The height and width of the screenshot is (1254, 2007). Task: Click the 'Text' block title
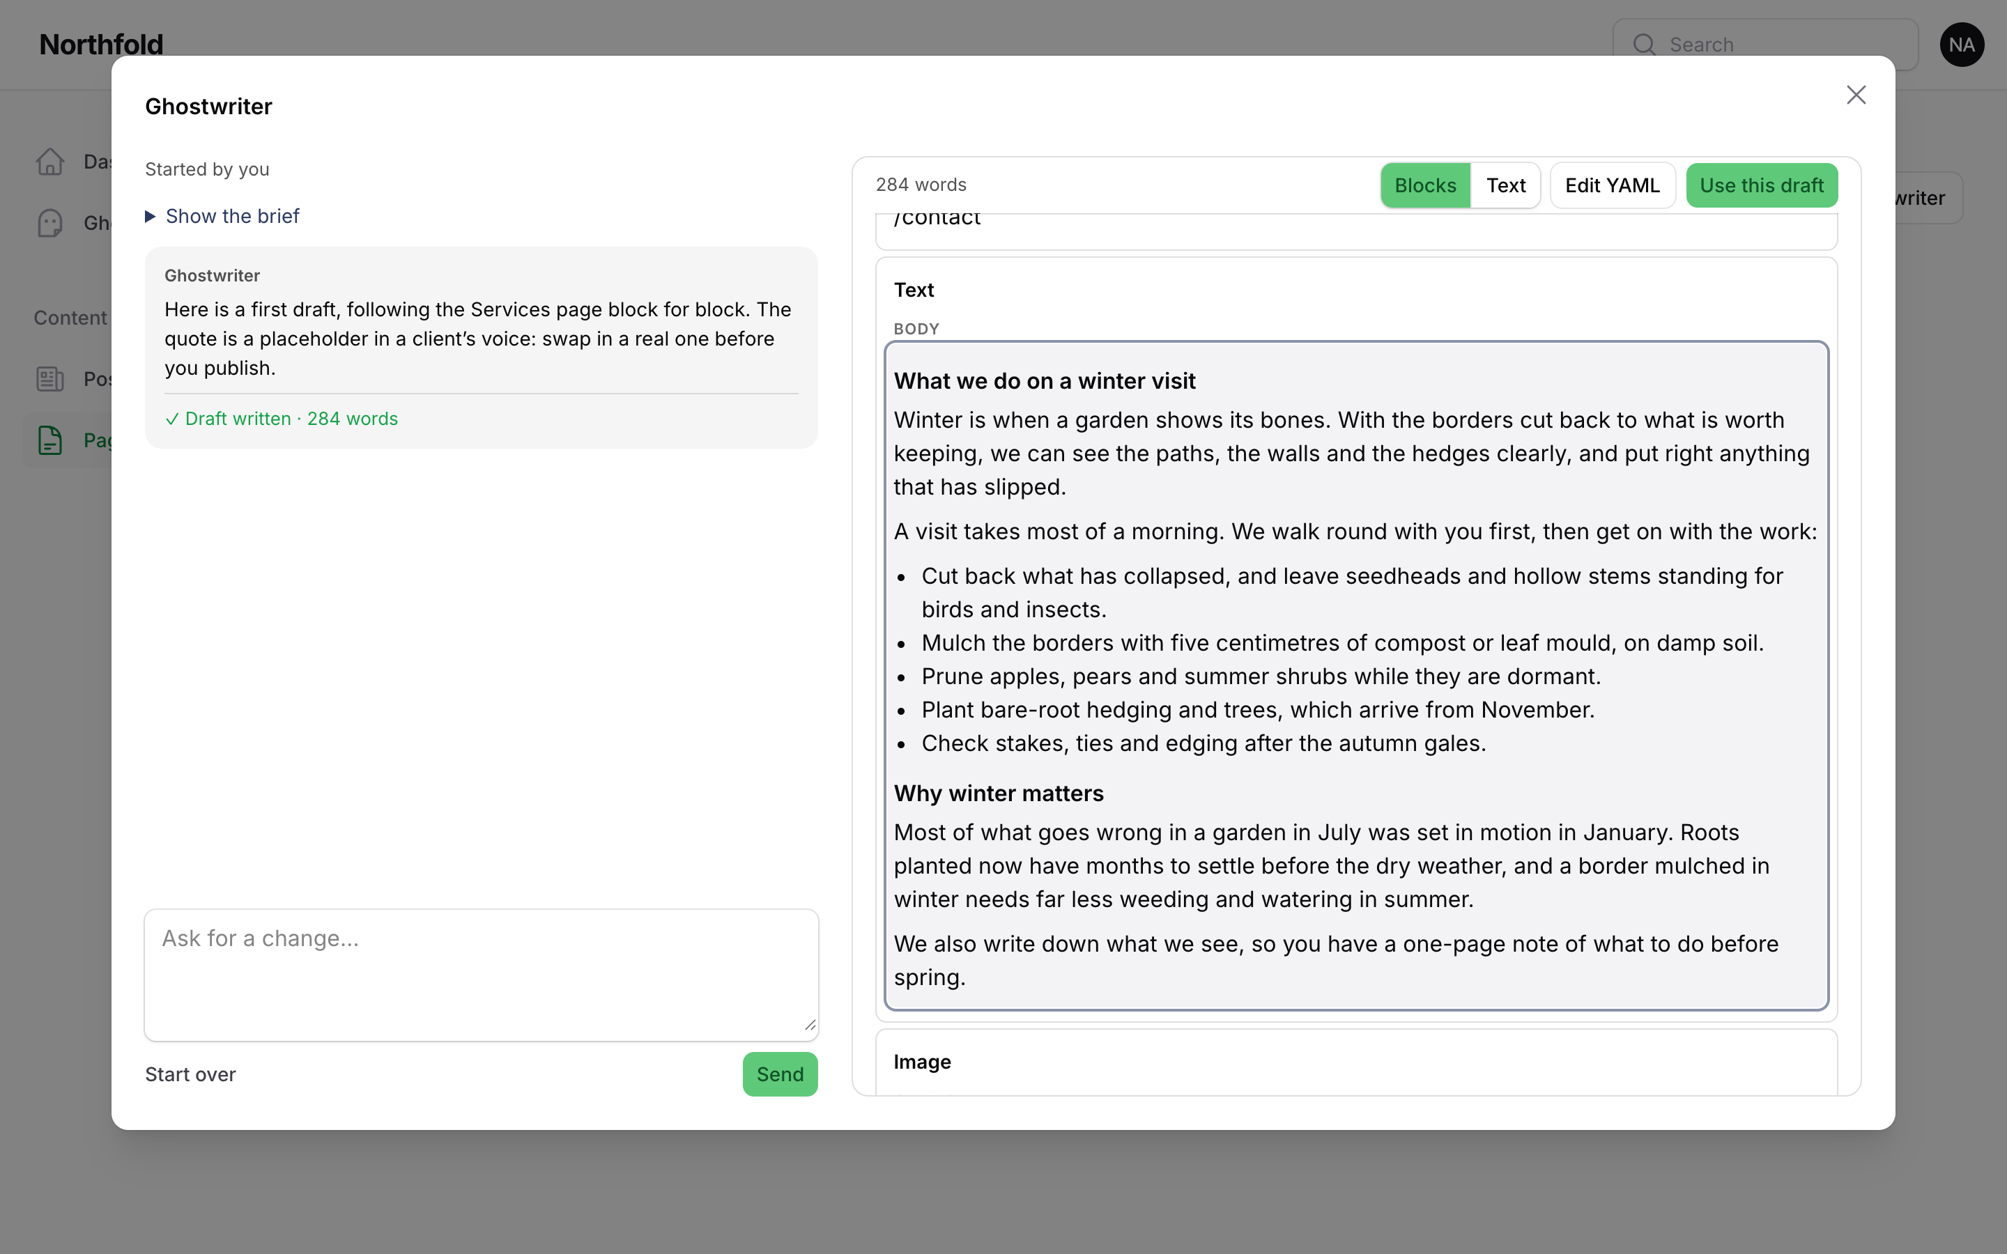point(914,289)
